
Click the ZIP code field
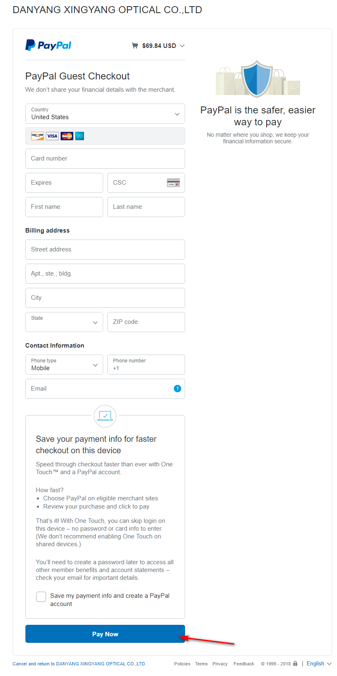click(x=146, y=322)
